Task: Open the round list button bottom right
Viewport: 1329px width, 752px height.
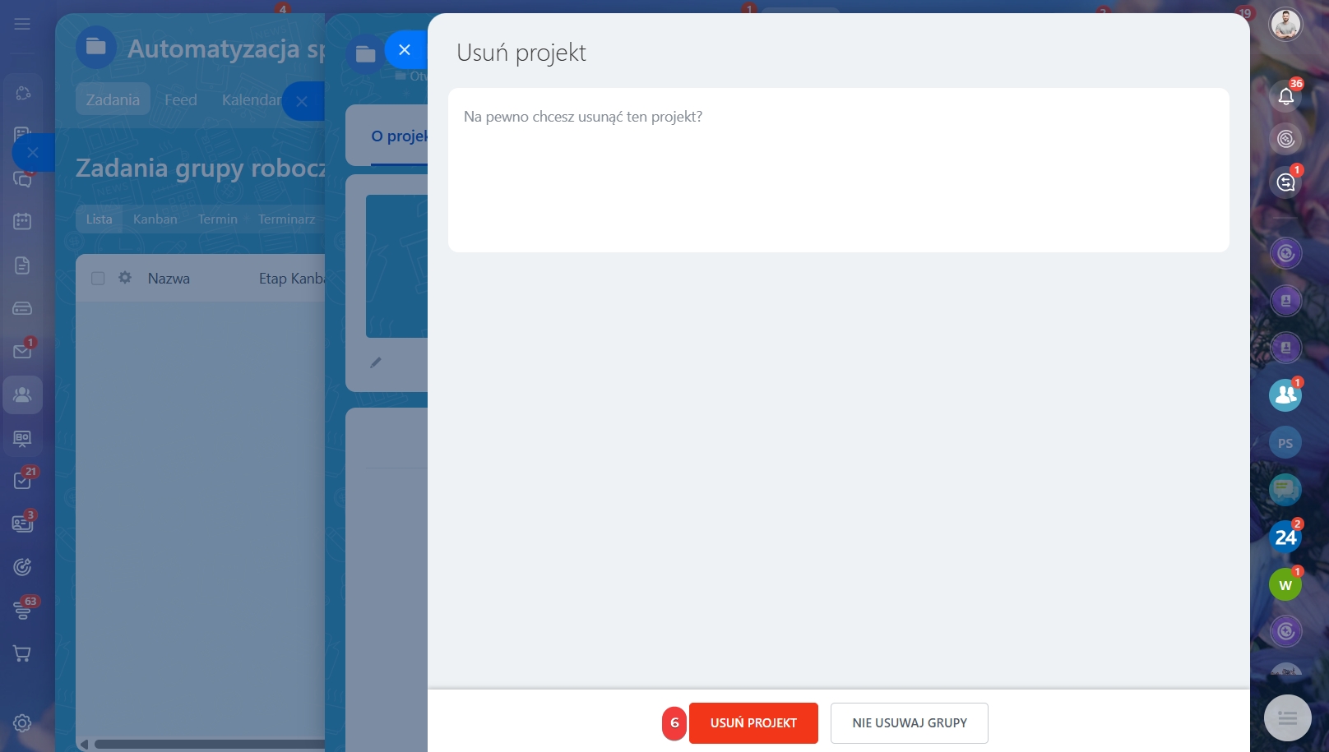Action: [1288, 718]
